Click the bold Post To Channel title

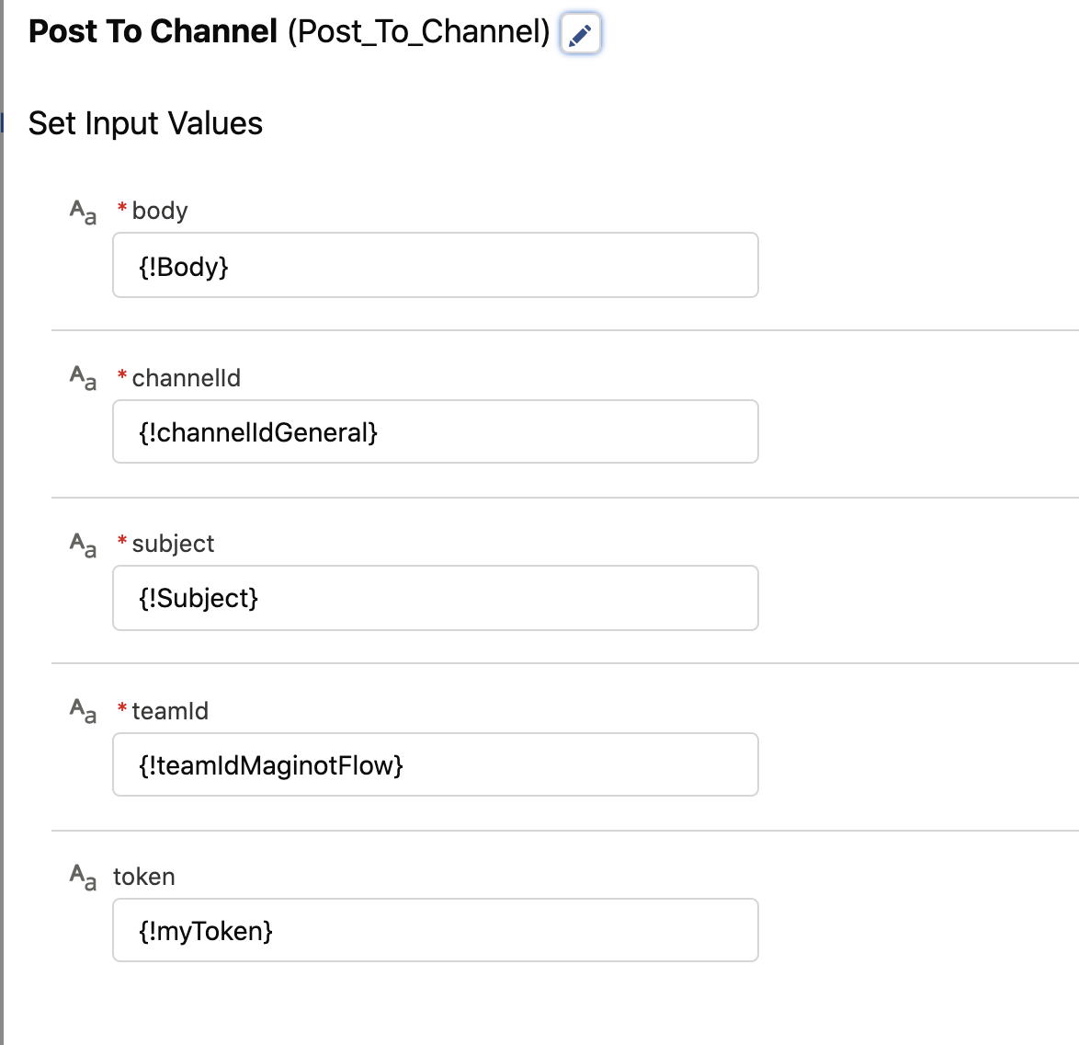pos(153,32)
